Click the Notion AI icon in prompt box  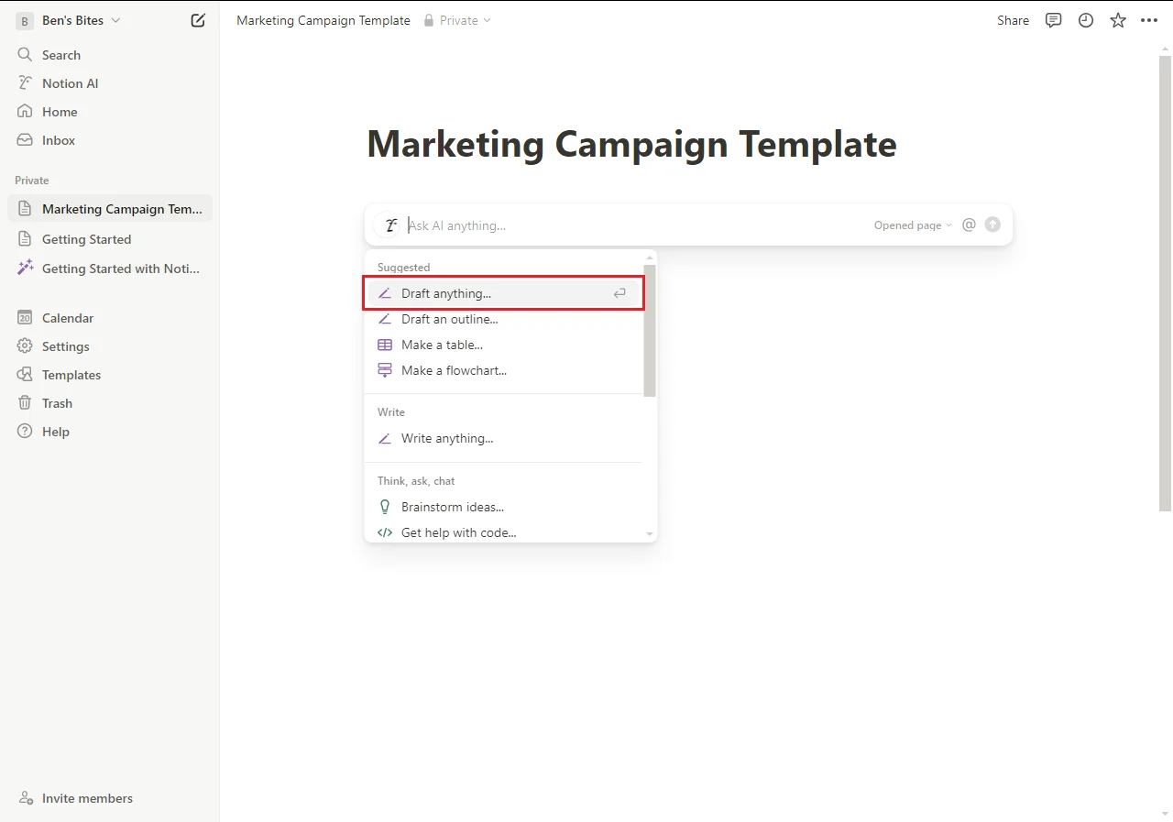tap(391, 225)
